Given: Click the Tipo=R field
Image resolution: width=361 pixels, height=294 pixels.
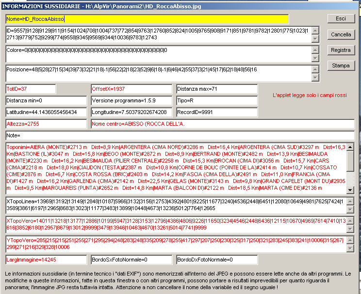Looking at the screenshot, I should click(x=217, y=100).
